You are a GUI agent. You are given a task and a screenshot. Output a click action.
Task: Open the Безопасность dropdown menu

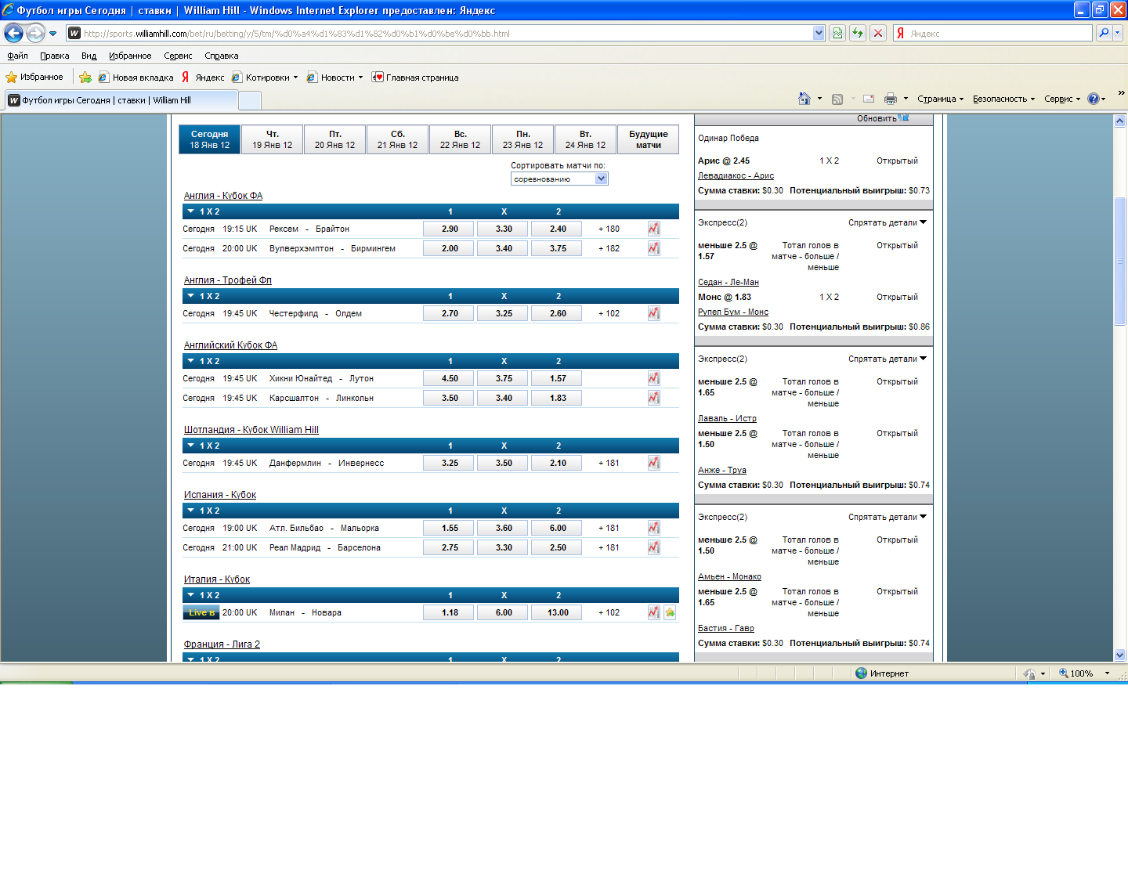pyautogui.click(x=1003, y=99)
